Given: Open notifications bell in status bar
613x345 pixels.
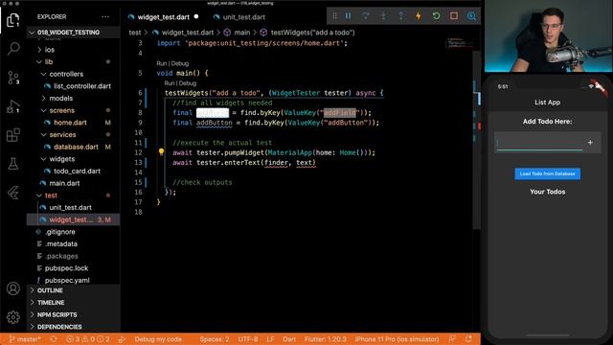Looking at the screenshot, I should click(468, 339).
